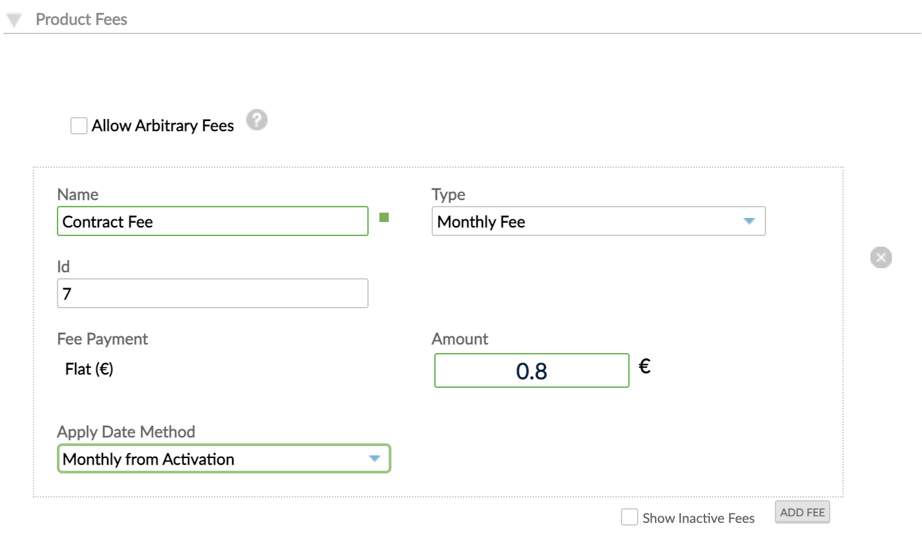922x547 pixels.
Task: Open the Allow Arbitrary Fees help icon
Action: coord(256,120)
